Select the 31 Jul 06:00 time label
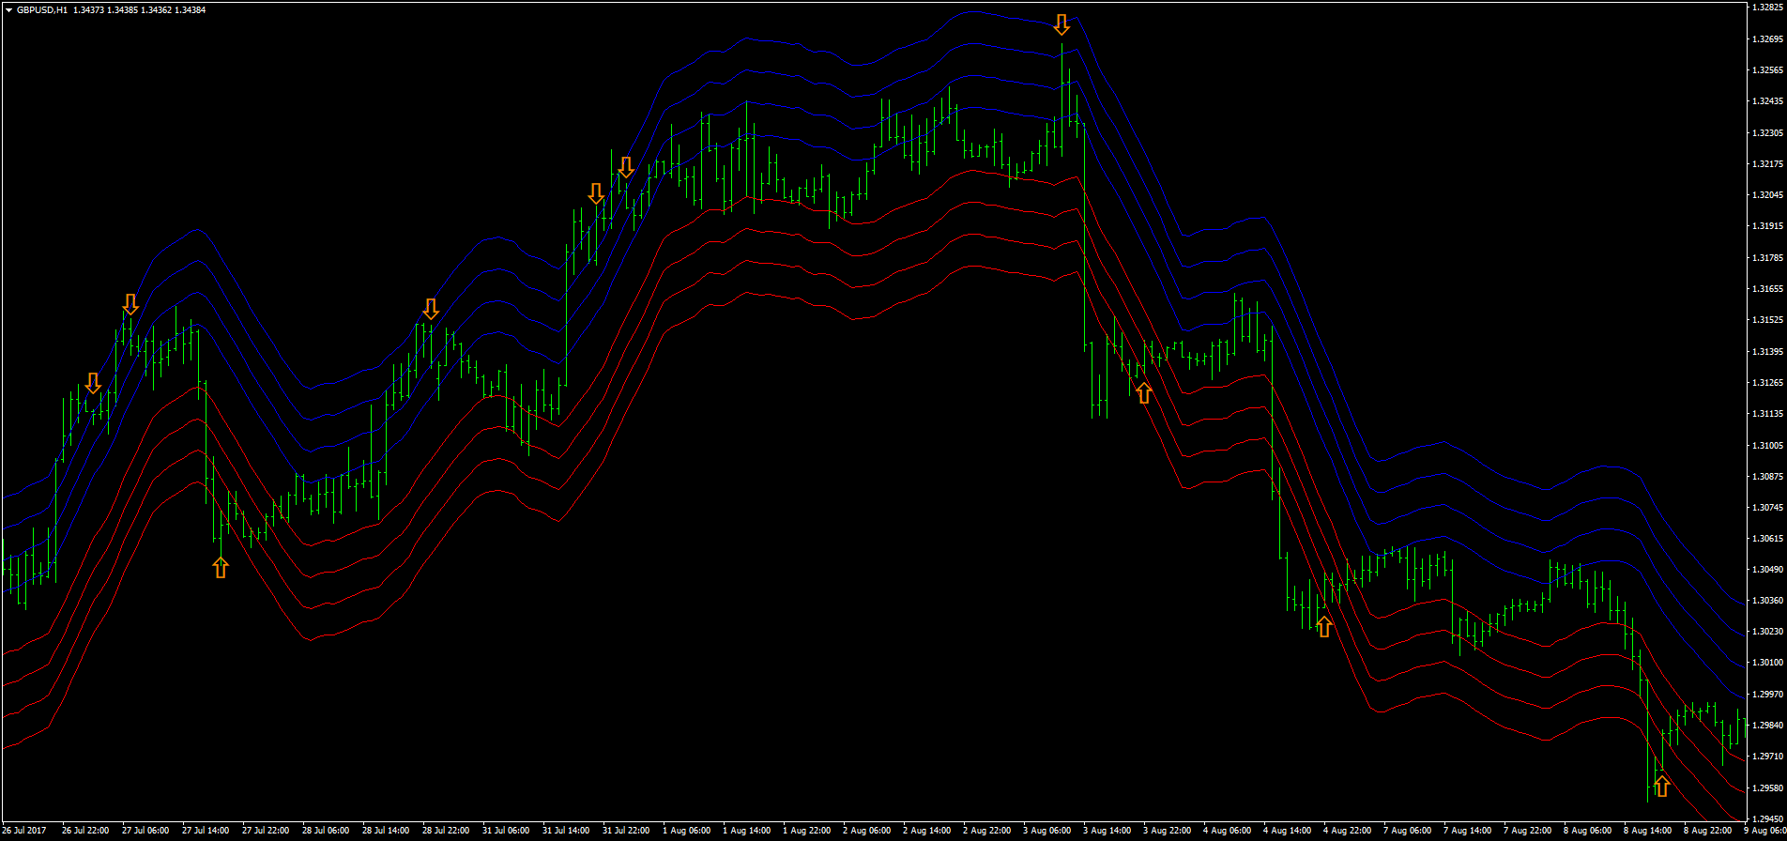 [506, 831]
